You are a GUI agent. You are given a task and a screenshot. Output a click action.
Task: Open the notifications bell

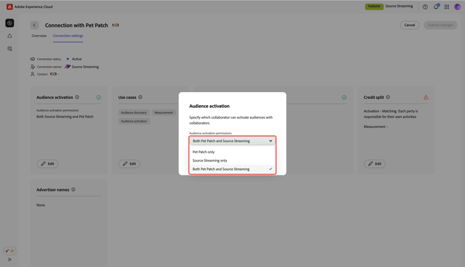436,7
